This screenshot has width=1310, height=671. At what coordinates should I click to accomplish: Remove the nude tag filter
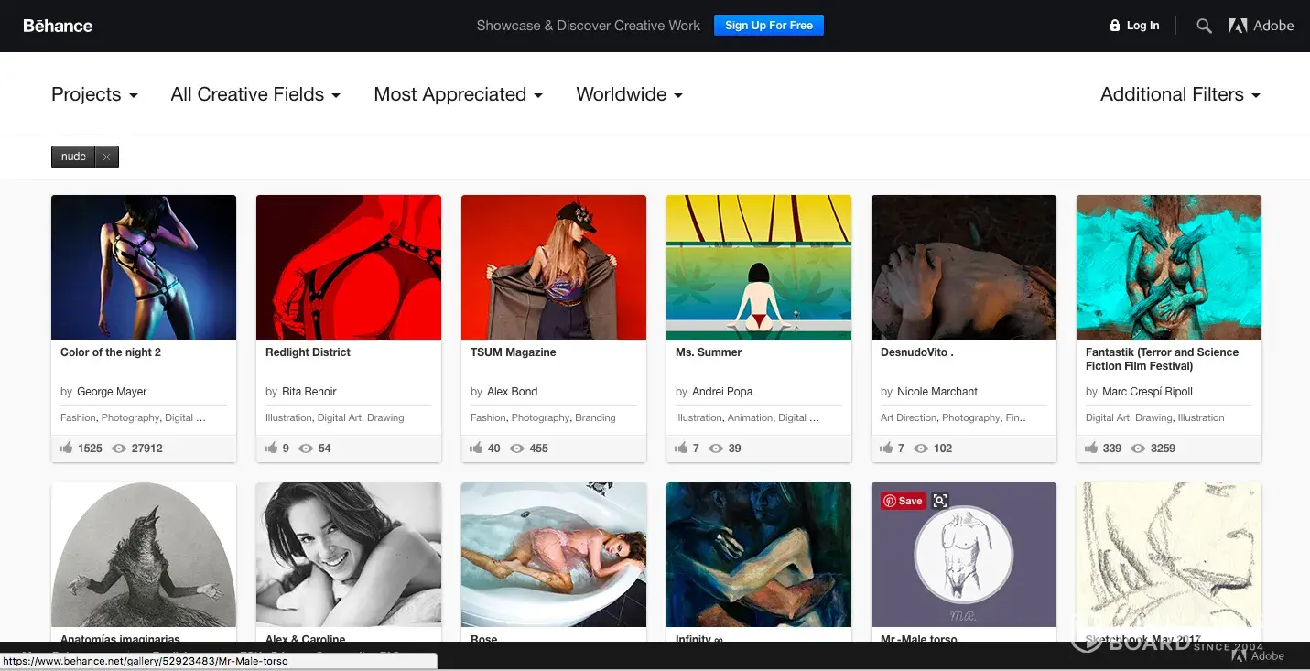coord(106,157)
